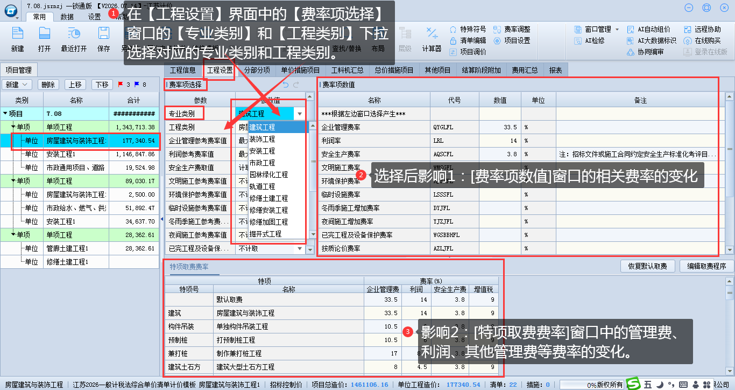Collapse 单项工程 node with total 28,362.61
735x390 pixels.
click(13, 235)
